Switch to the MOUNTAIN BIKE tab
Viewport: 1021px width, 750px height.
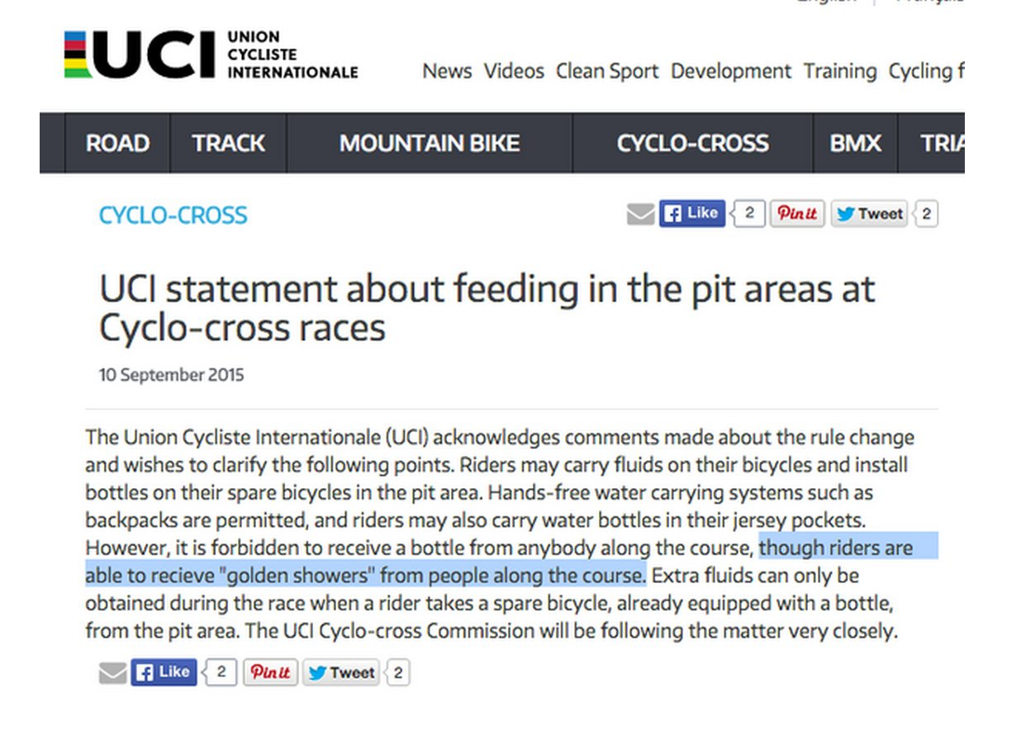[430, 144]
